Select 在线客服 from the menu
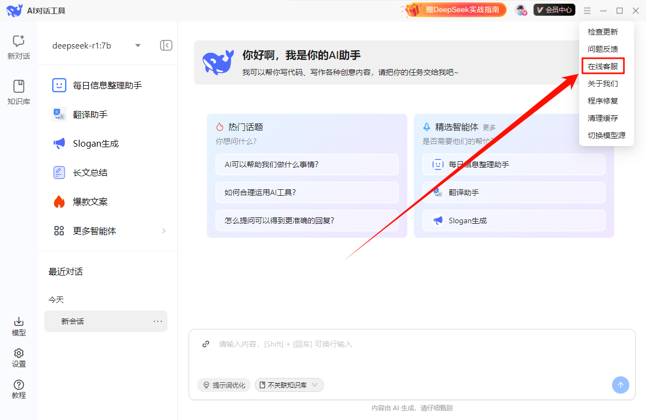This screenshot has height=420, width=646. (x=602, y=66)
